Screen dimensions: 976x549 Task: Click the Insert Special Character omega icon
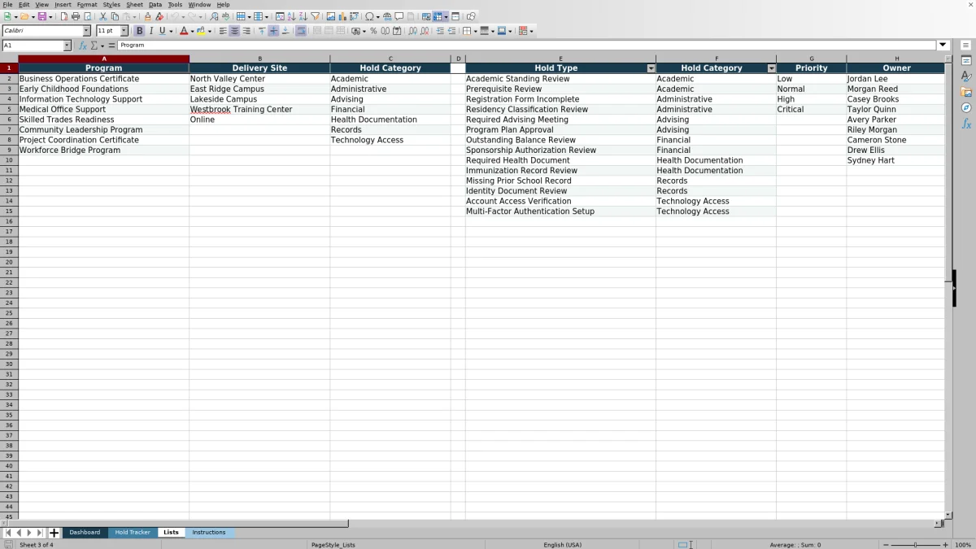tap(370, 16)
